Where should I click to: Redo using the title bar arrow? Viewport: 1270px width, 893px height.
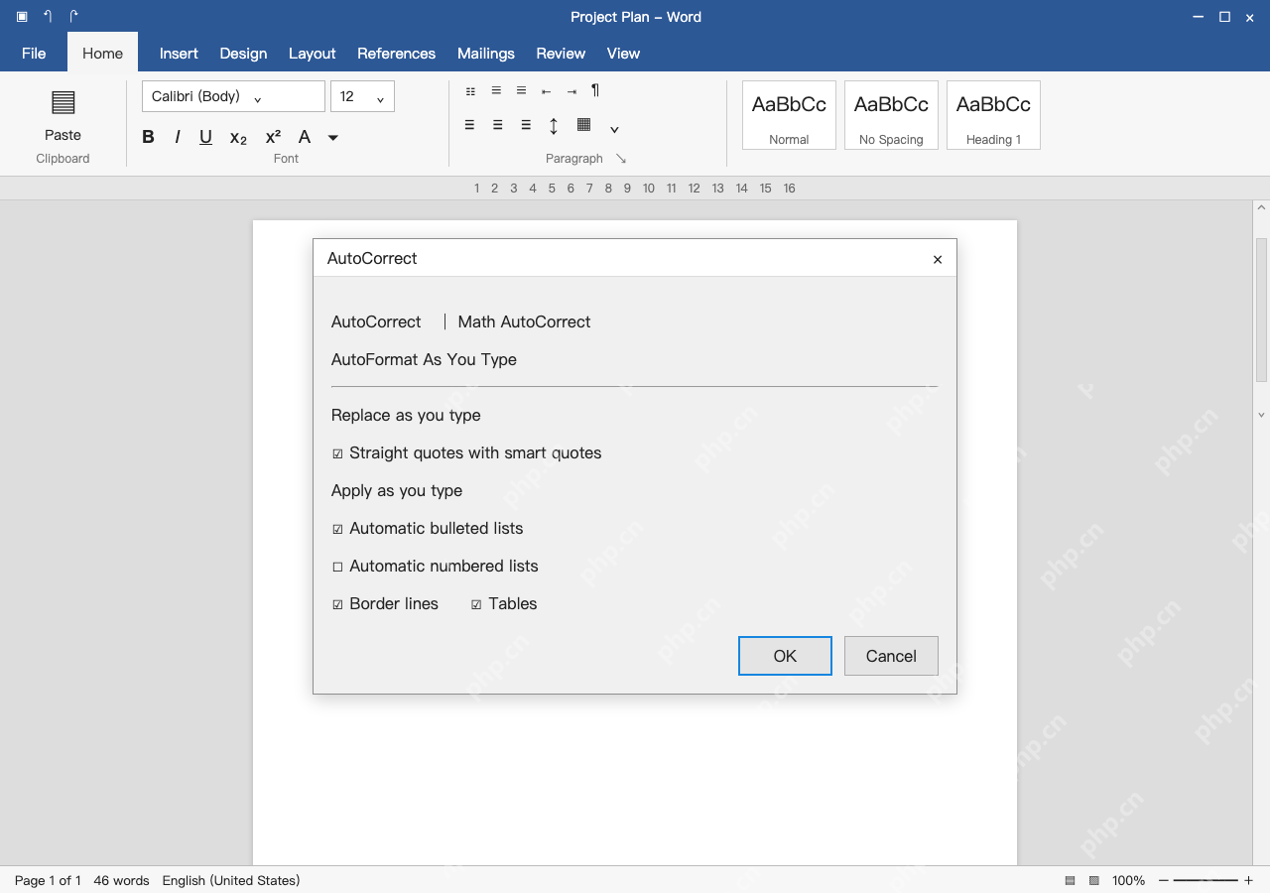[73, 17]
